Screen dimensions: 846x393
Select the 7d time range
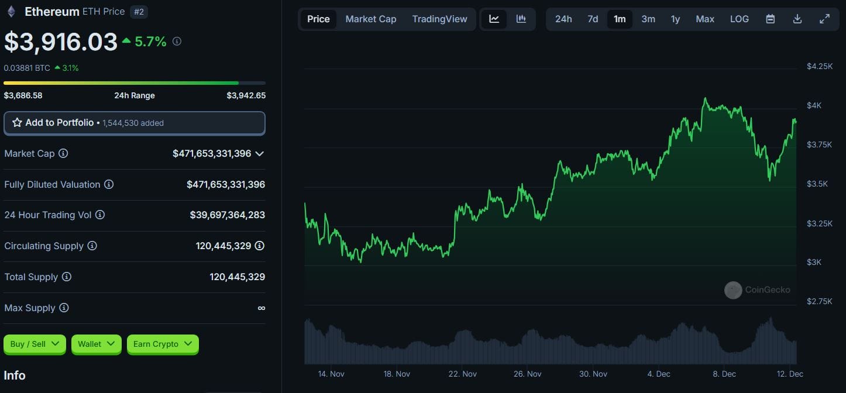[x=593, y=19]
